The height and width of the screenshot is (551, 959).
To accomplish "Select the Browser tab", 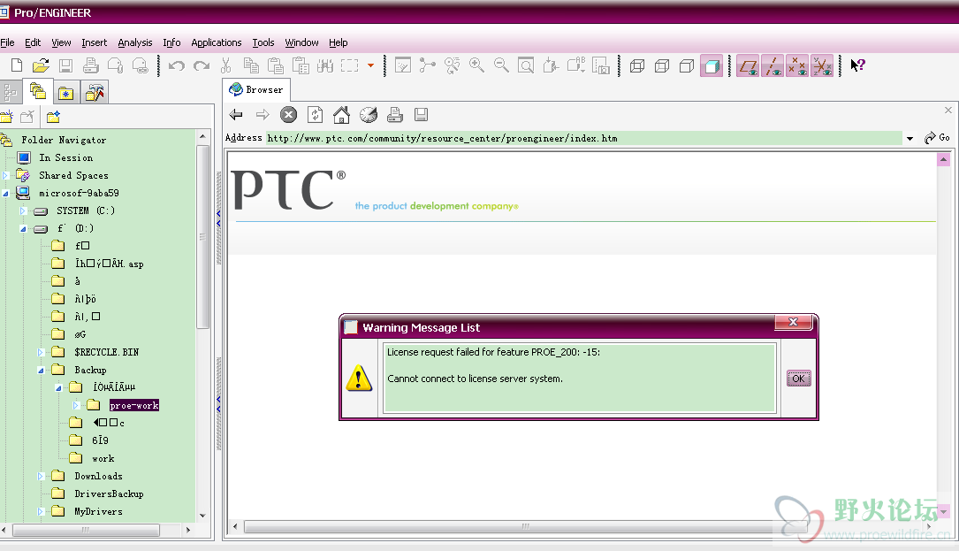I will point(256,90).
